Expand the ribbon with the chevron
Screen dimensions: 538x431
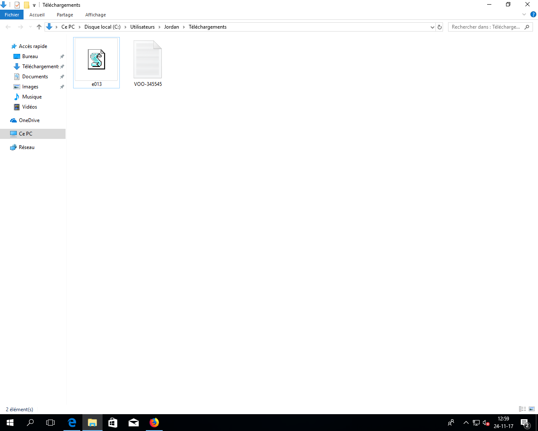[x=524, y=15]
